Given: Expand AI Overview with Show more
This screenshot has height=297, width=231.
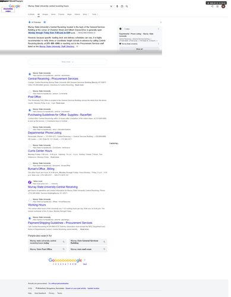Looking at the screenshot, I should [68, 62].
